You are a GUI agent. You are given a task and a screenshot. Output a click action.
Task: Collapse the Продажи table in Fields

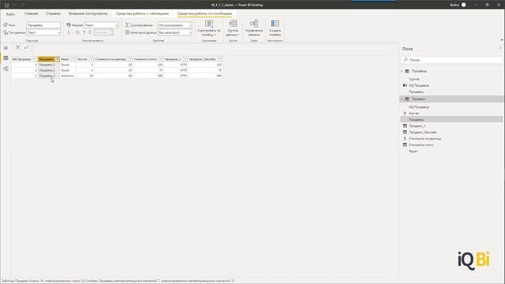[x=402, y=99]
